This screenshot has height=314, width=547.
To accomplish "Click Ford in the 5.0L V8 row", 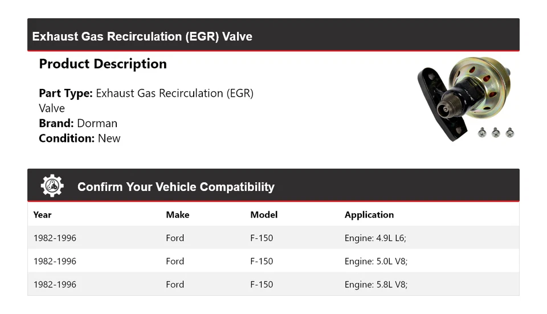I will (175, 262).
